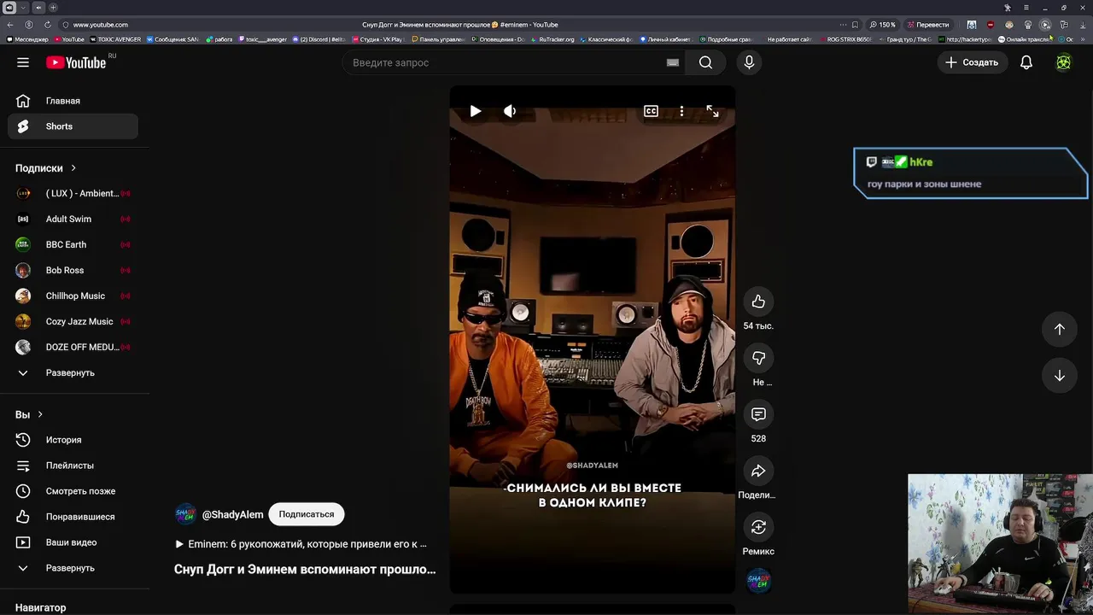
Task: Open the Cozy Jazz Music channel
Action: click(x=73, y=321)
